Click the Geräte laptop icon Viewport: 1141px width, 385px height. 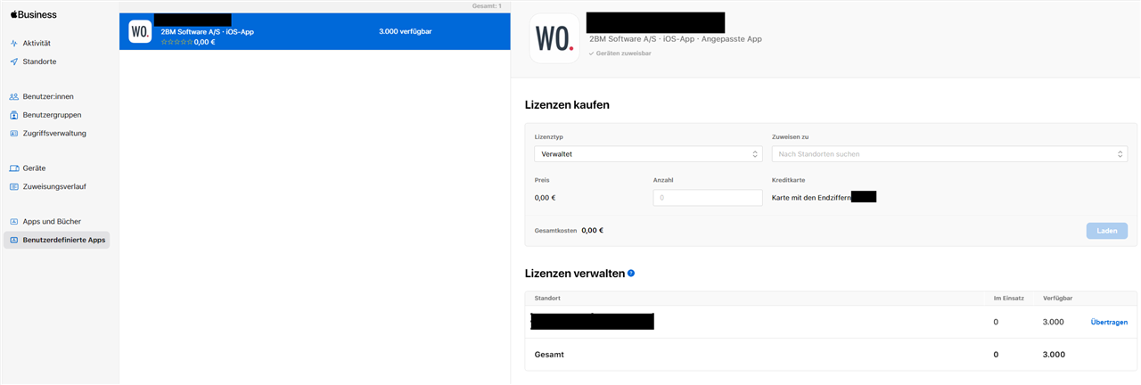pyautogui.click(x=14, y=168)
